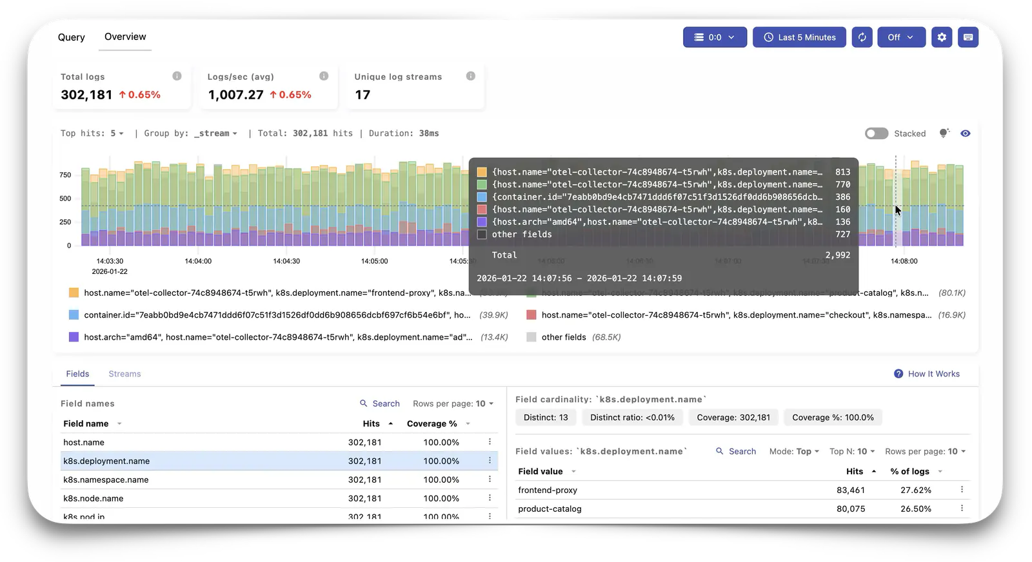Image resolution: width=1032 pixels, height=562 pixels.
Task: Click the red checkout legend swatch
Action: pos(531,315)
